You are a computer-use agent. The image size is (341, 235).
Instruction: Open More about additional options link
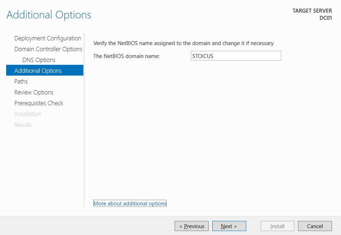(130, 204)
